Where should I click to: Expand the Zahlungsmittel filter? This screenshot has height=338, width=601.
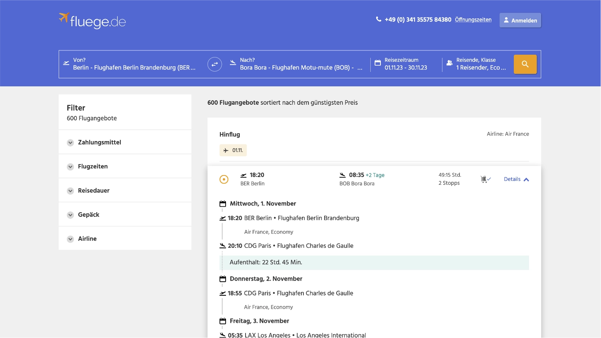[99, 142]
